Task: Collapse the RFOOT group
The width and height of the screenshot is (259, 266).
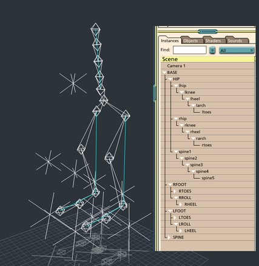Action: [x=170, y=185]
